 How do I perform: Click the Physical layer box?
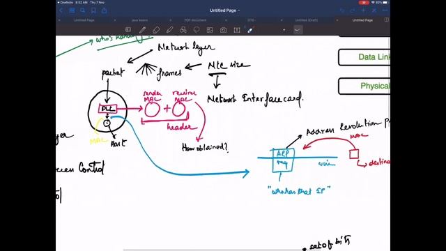[x=364, y=86]
